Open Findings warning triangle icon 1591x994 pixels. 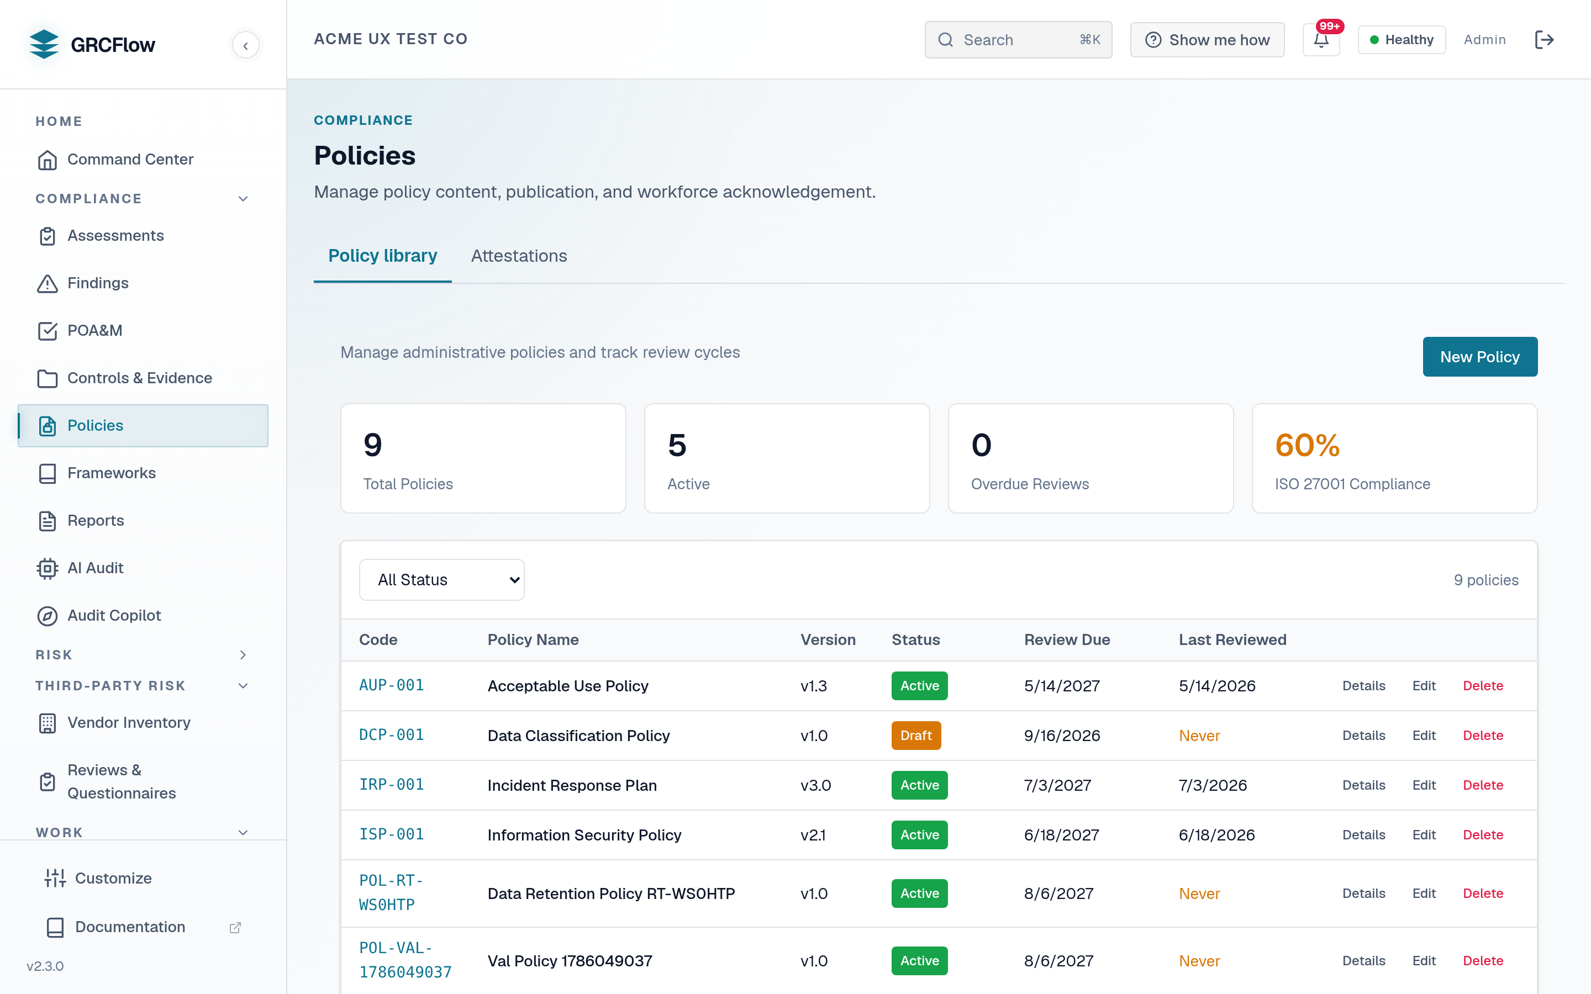coord(48,283)
